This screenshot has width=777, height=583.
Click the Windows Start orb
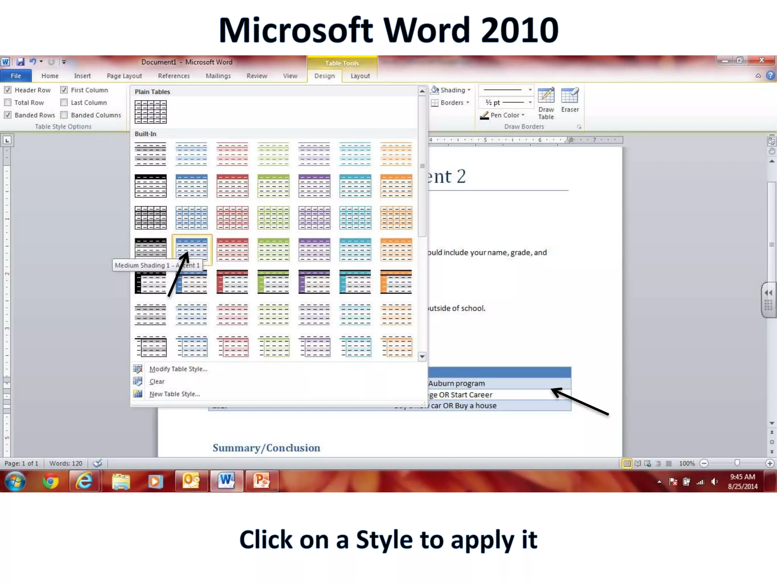coord(16,481)
